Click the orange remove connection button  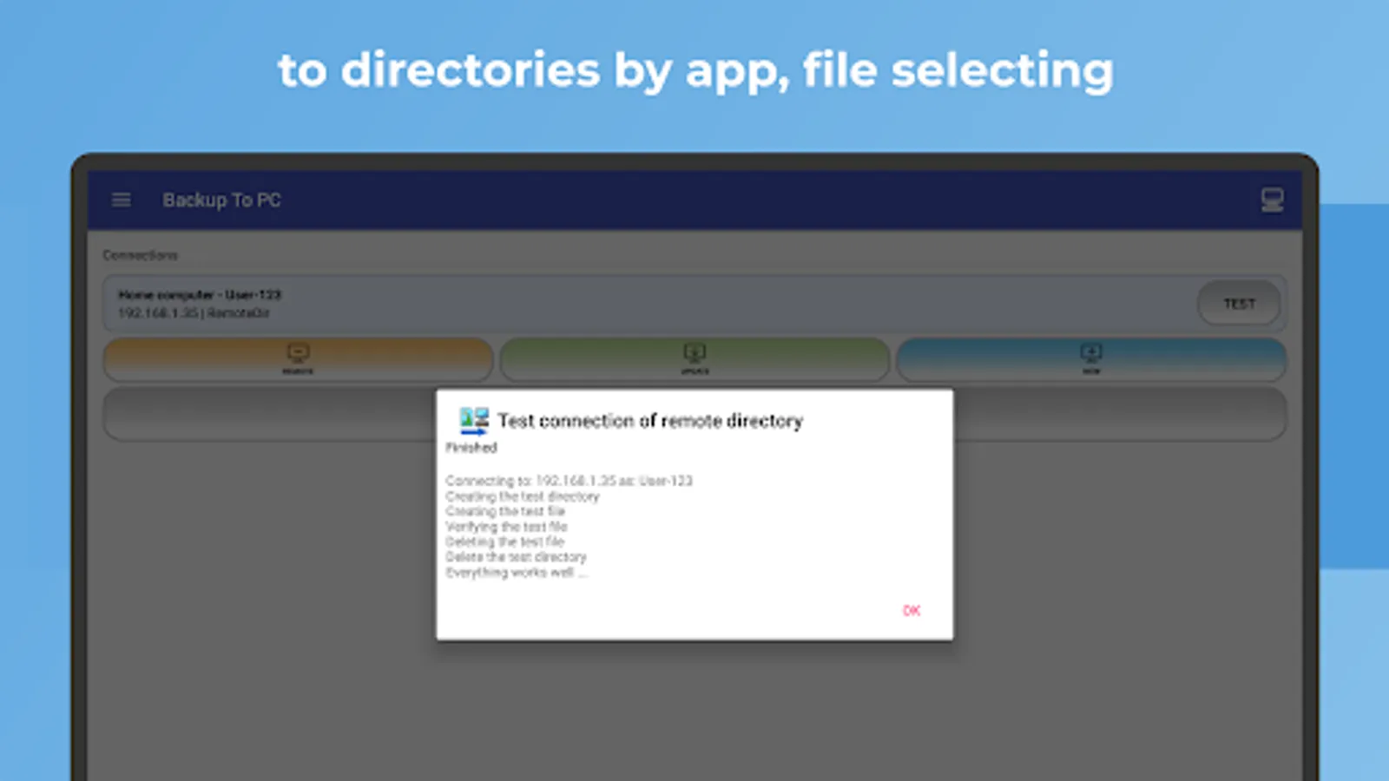[298, 359]
